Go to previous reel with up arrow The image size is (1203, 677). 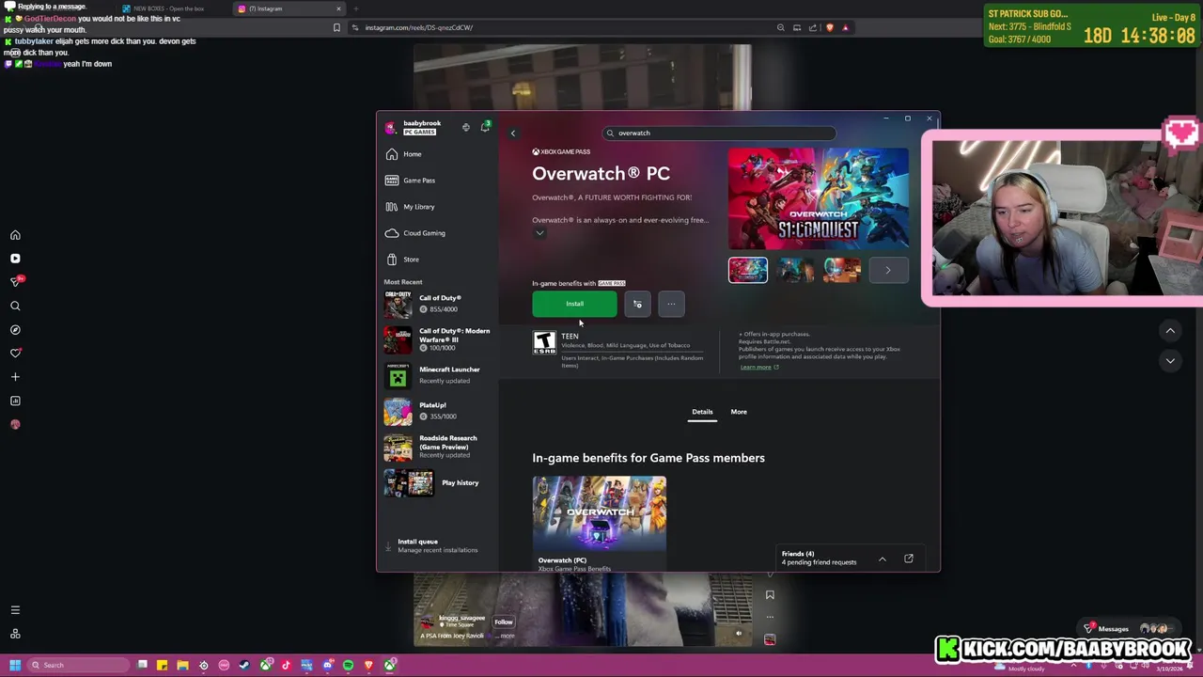1170,331
